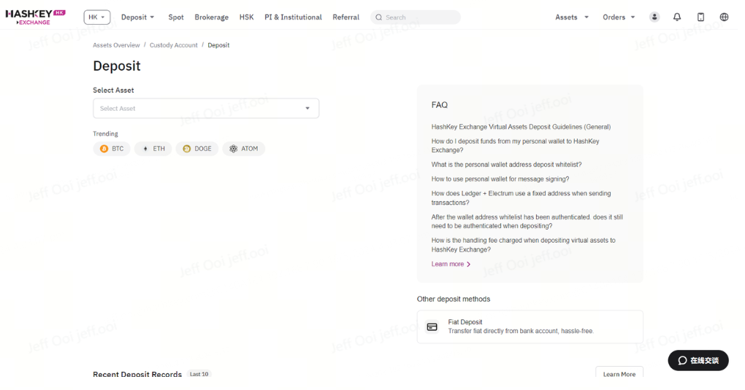
Task: Open the Brokerage menu item
Action: [211, 17]
